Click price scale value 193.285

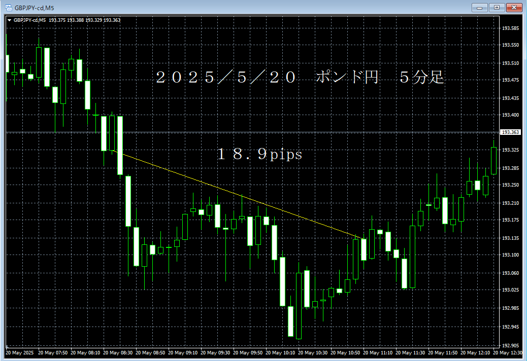pos(510,168)
